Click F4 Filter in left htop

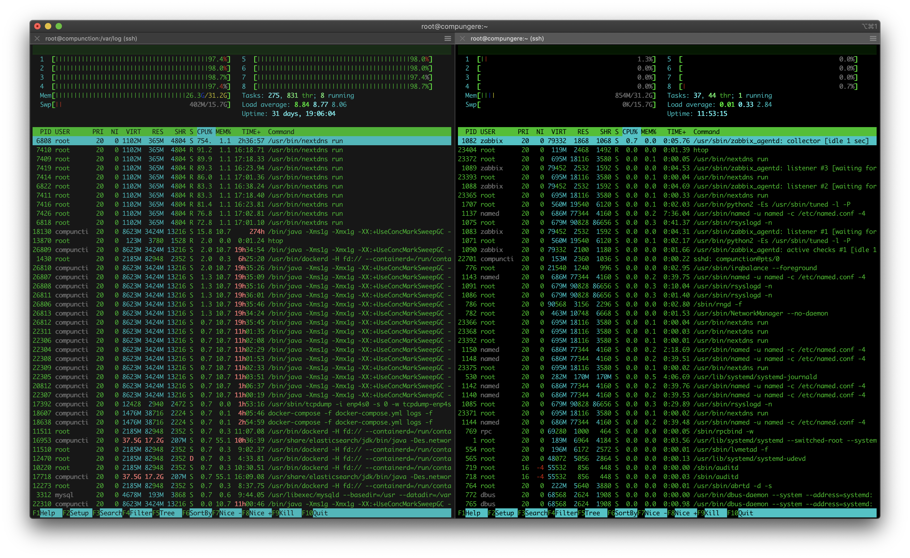[x=138, y=513]
